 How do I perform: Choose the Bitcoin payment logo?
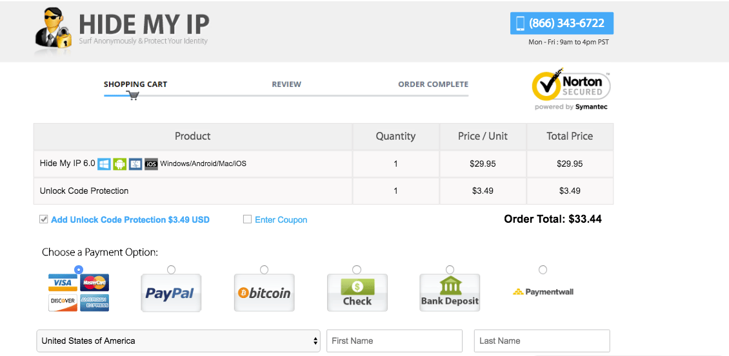(264, 293)
